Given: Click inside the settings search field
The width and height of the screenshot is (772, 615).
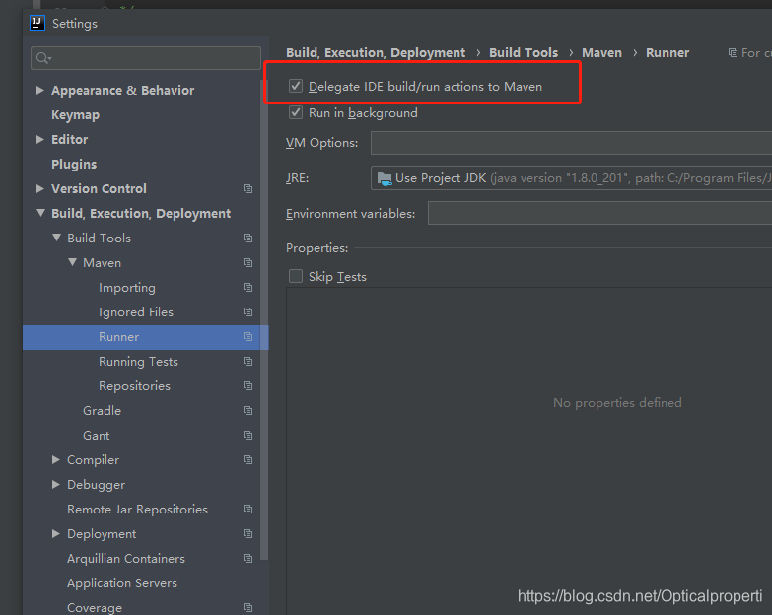Looking at the screenshot, I should pyautogui.click(x=146, y=58).
